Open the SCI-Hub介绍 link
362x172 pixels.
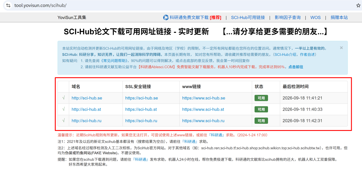(286, 54)
